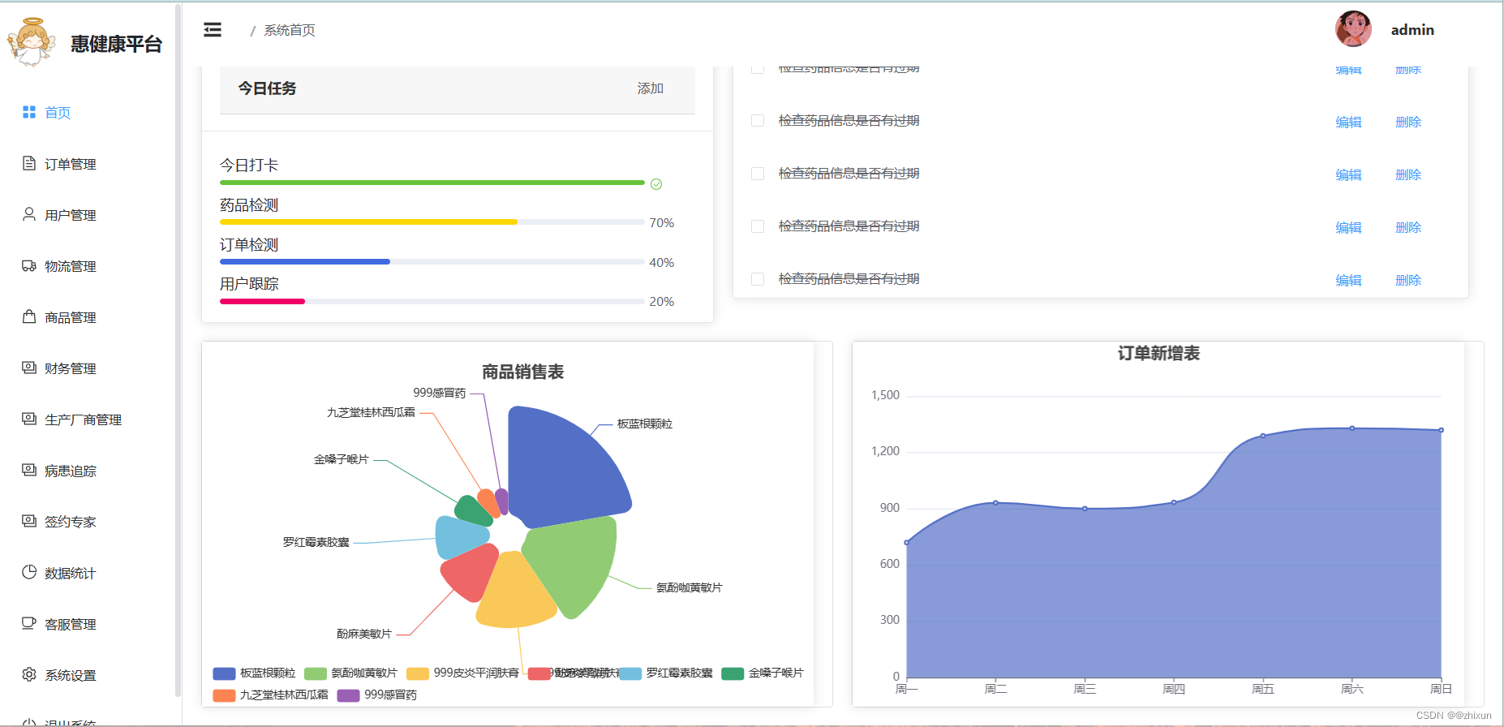1504x727 pixels.
Task: Click the 周二 data point on 订单新增表
Action: 995,503
